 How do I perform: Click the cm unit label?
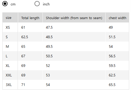pyautogui.click(x=13, y=4)
